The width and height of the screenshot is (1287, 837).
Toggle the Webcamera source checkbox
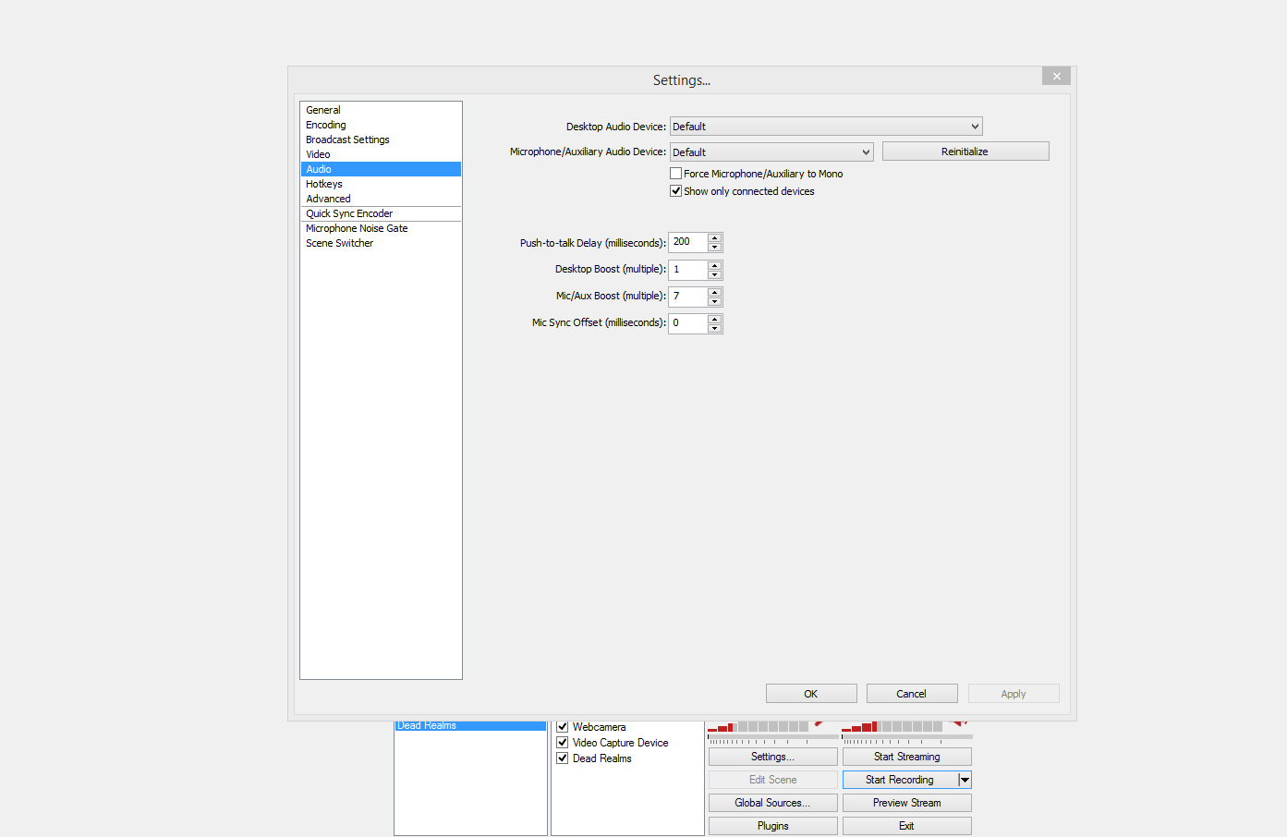click(563, 727)
